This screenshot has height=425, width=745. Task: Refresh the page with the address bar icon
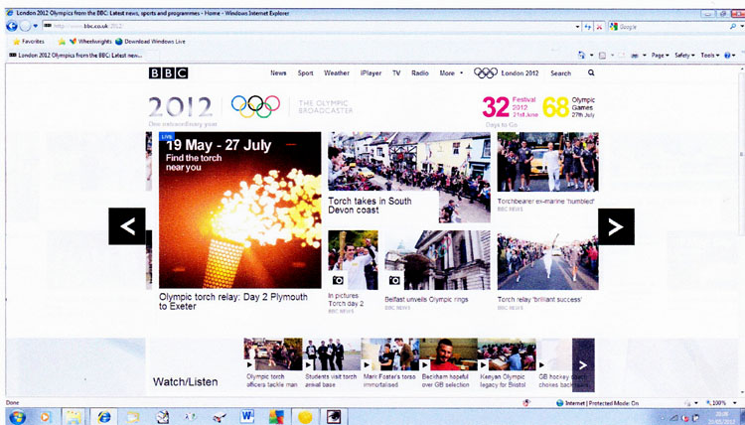click(x=588, y=27)
